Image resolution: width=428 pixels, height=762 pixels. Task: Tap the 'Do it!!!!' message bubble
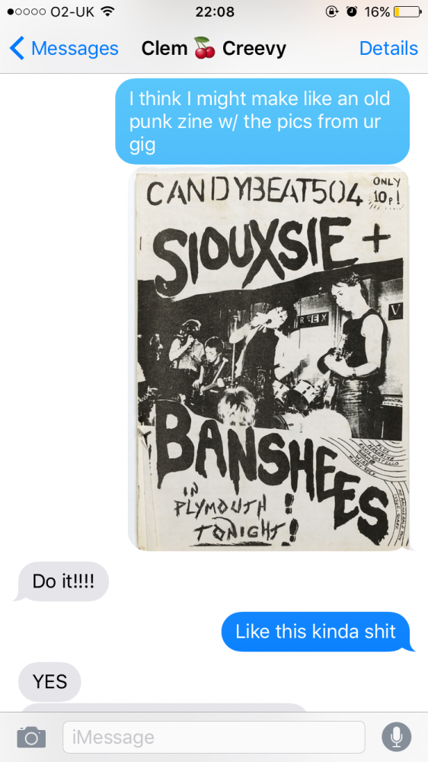(62, 581)
